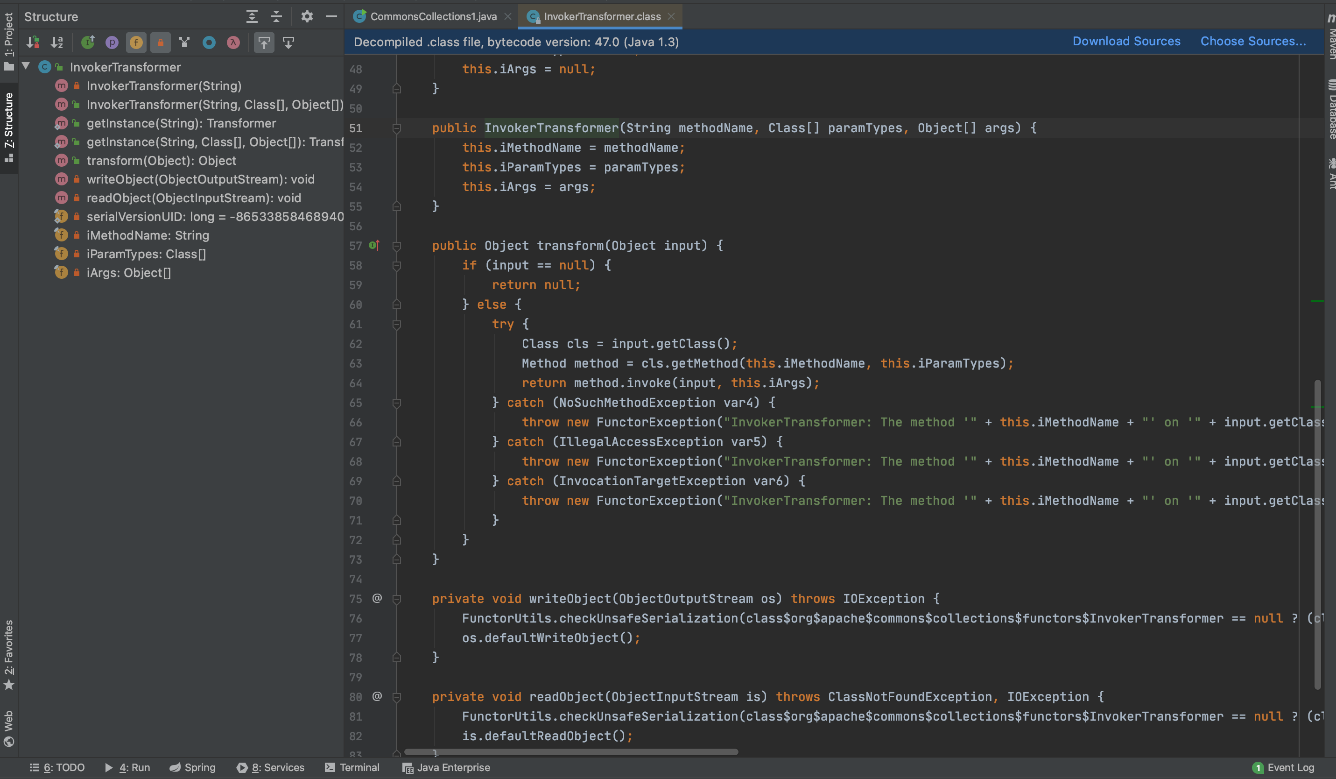The image size is (1336, 779).
Task: Fold the if block at line 58
Action: tap(397, 265)
